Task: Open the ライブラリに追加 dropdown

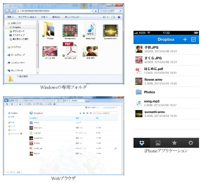Action: click(x=27, y=17)
